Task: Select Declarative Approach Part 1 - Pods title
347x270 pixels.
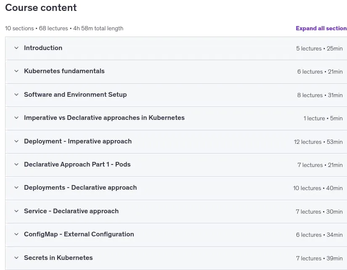Action: [77, 164]
